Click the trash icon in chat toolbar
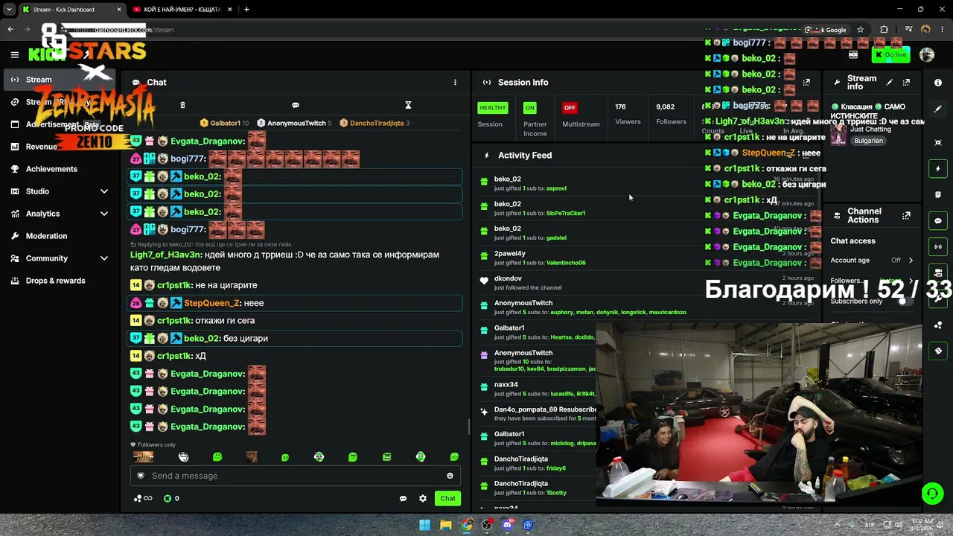 pos(182,105)
